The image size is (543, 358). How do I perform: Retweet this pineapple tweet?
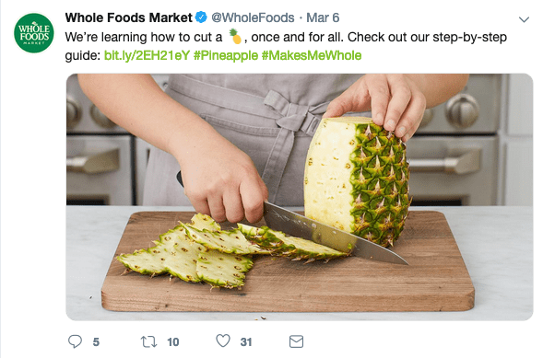coord(148,341)
